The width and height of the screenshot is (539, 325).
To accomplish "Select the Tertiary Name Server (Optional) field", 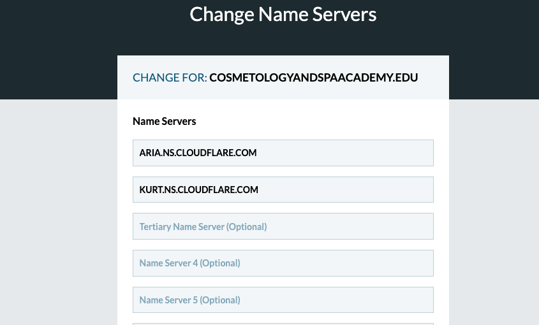I will click(283, 226).
